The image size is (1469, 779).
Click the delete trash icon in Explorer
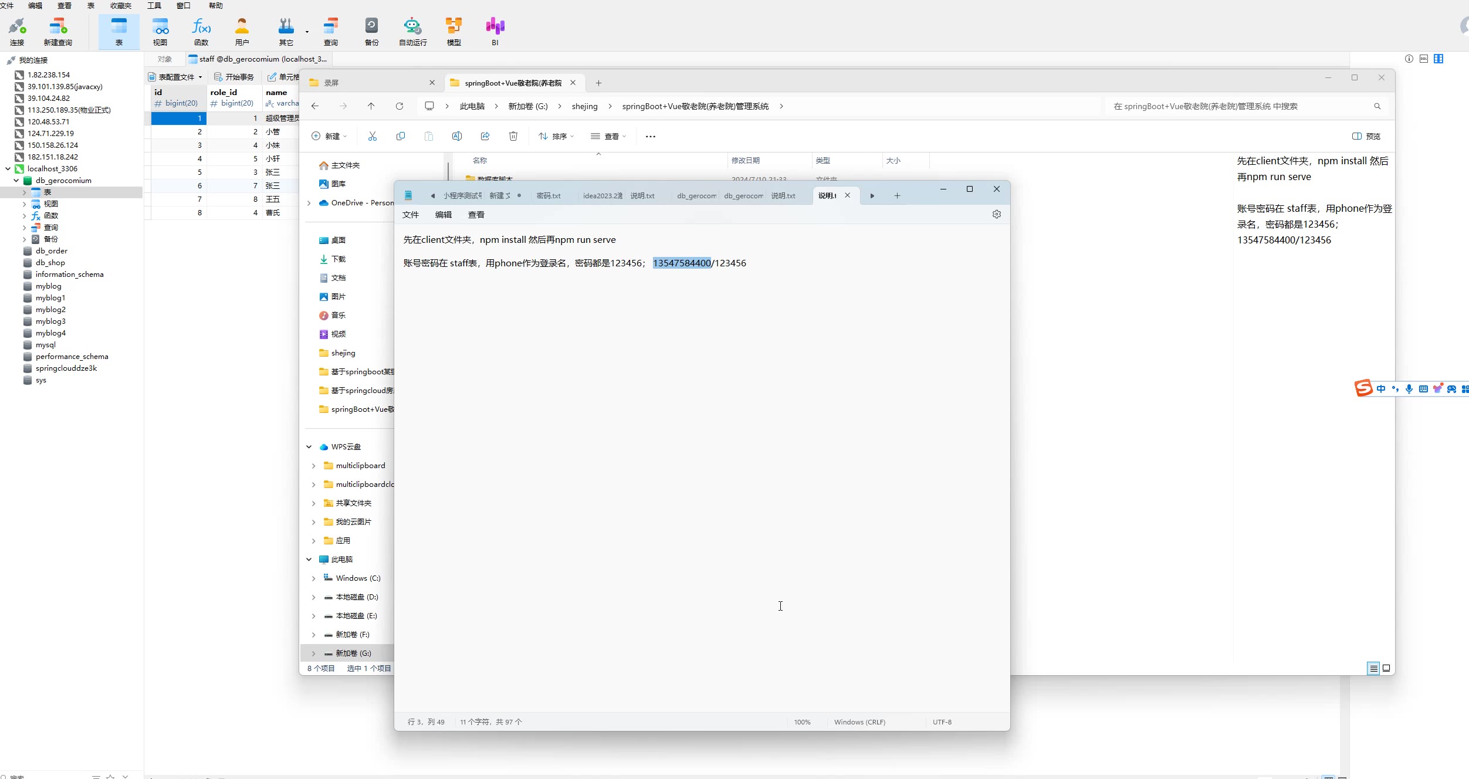(x=513, y=136)
